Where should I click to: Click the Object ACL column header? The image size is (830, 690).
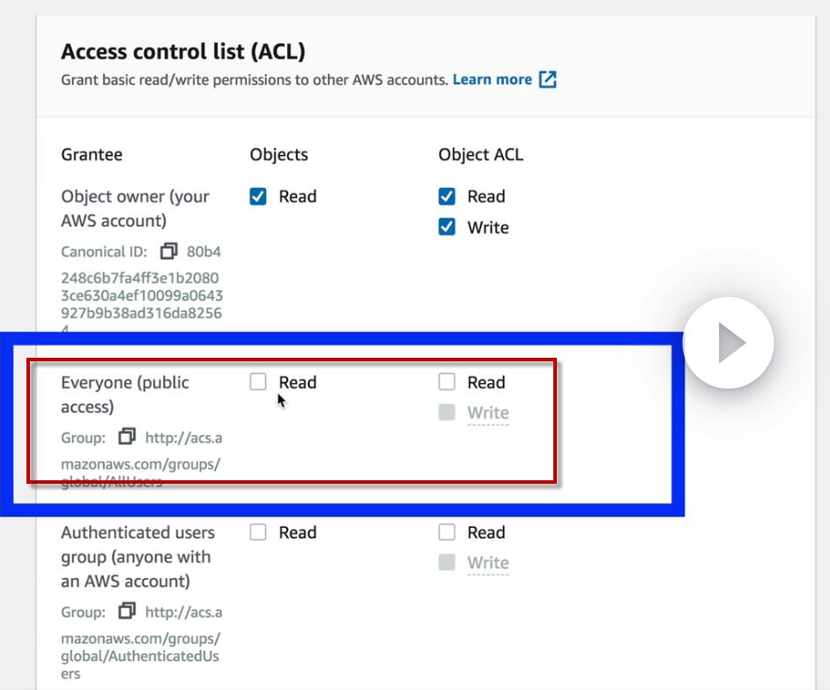tap(480, 154)
